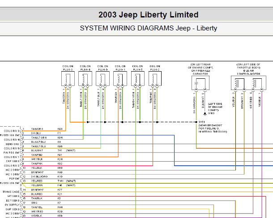Click the Idle Air Control Motor symbol
The image size is (273, 218).
click(x=248, y=83)
